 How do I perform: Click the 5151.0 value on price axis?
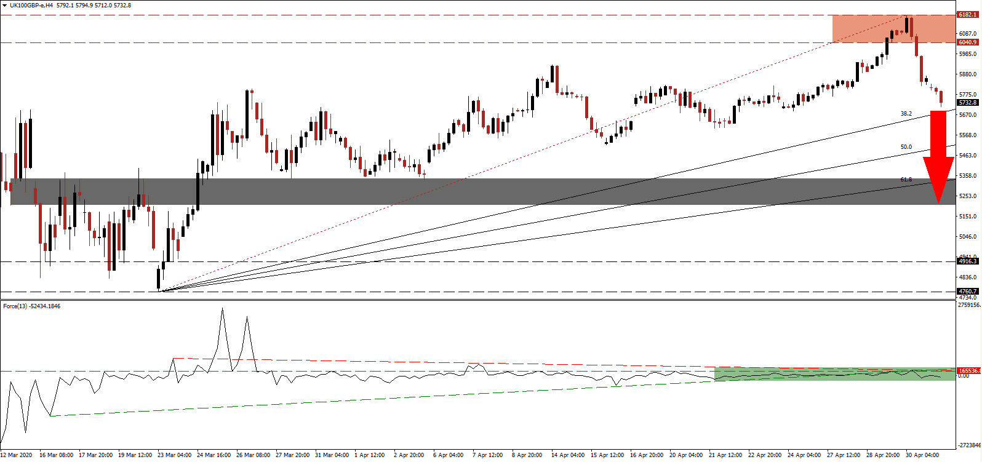coord(968,217)
